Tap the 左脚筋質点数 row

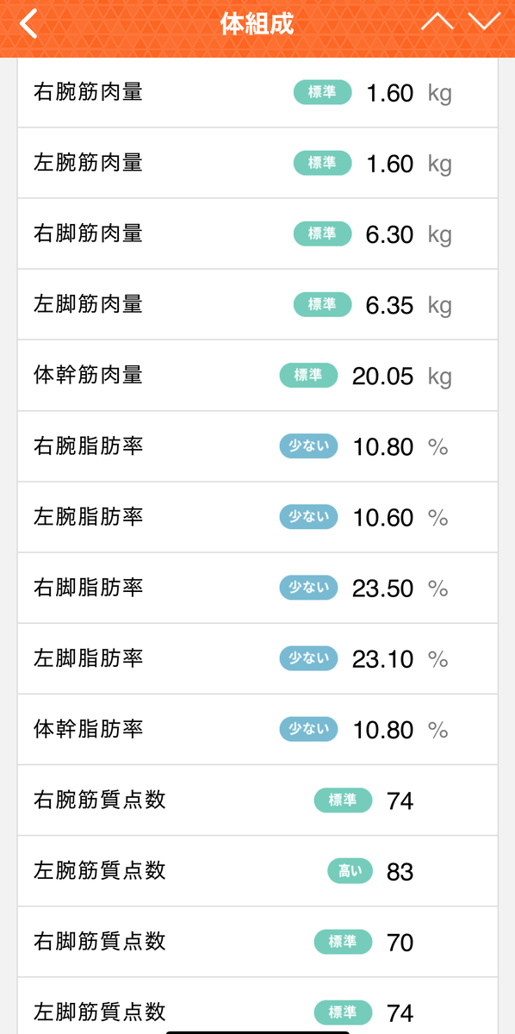coord(257,1006)
